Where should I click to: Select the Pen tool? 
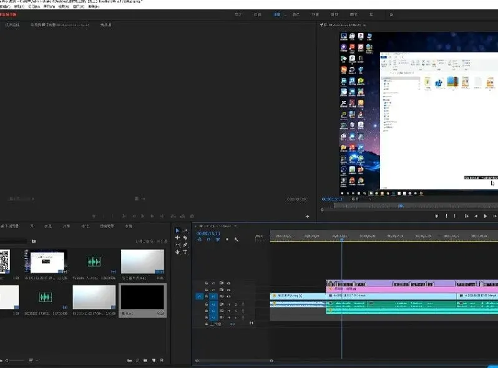(185, 245)
